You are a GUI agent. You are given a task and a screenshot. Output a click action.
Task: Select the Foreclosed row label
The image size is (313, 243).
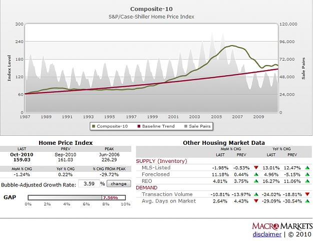click(156, 174)
